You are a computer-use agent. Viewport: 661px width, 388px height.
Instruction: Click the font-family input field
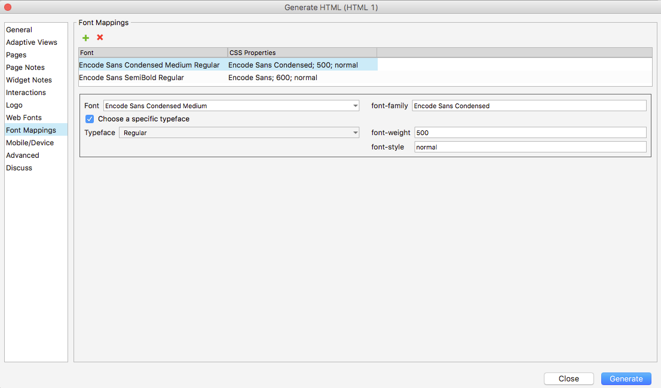pyautogui.click(x=529, y=106)
